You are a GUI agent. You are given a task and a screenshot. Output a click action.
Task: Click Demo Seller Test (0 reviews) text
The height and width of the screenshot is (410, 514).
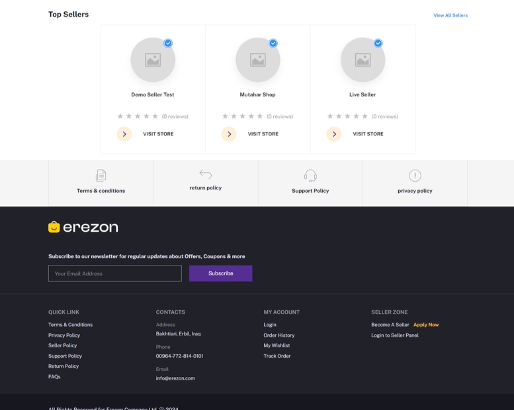(x=175, y=116)
